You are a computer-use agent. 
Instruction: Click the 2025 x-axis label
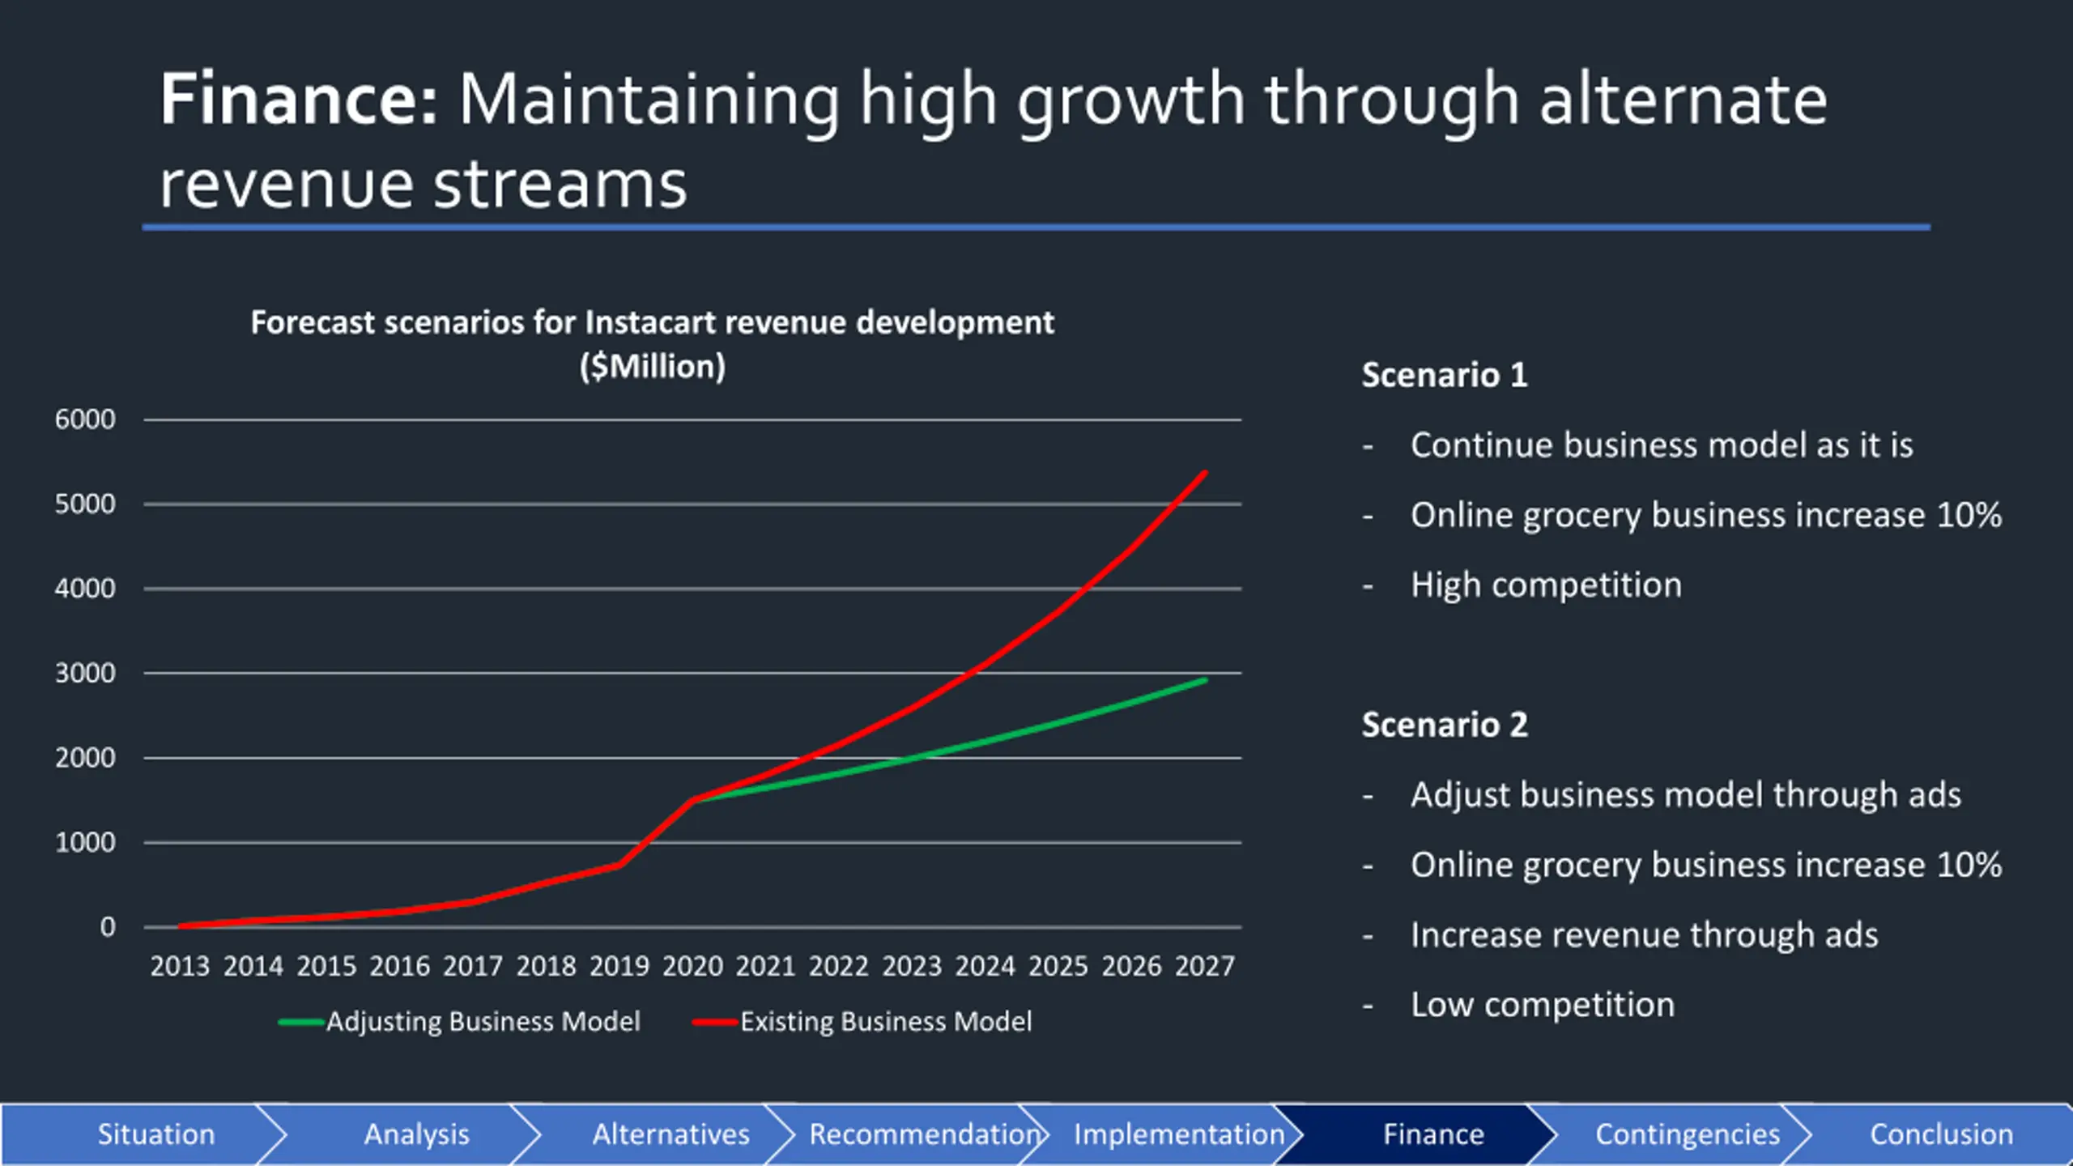point(1058,966)
